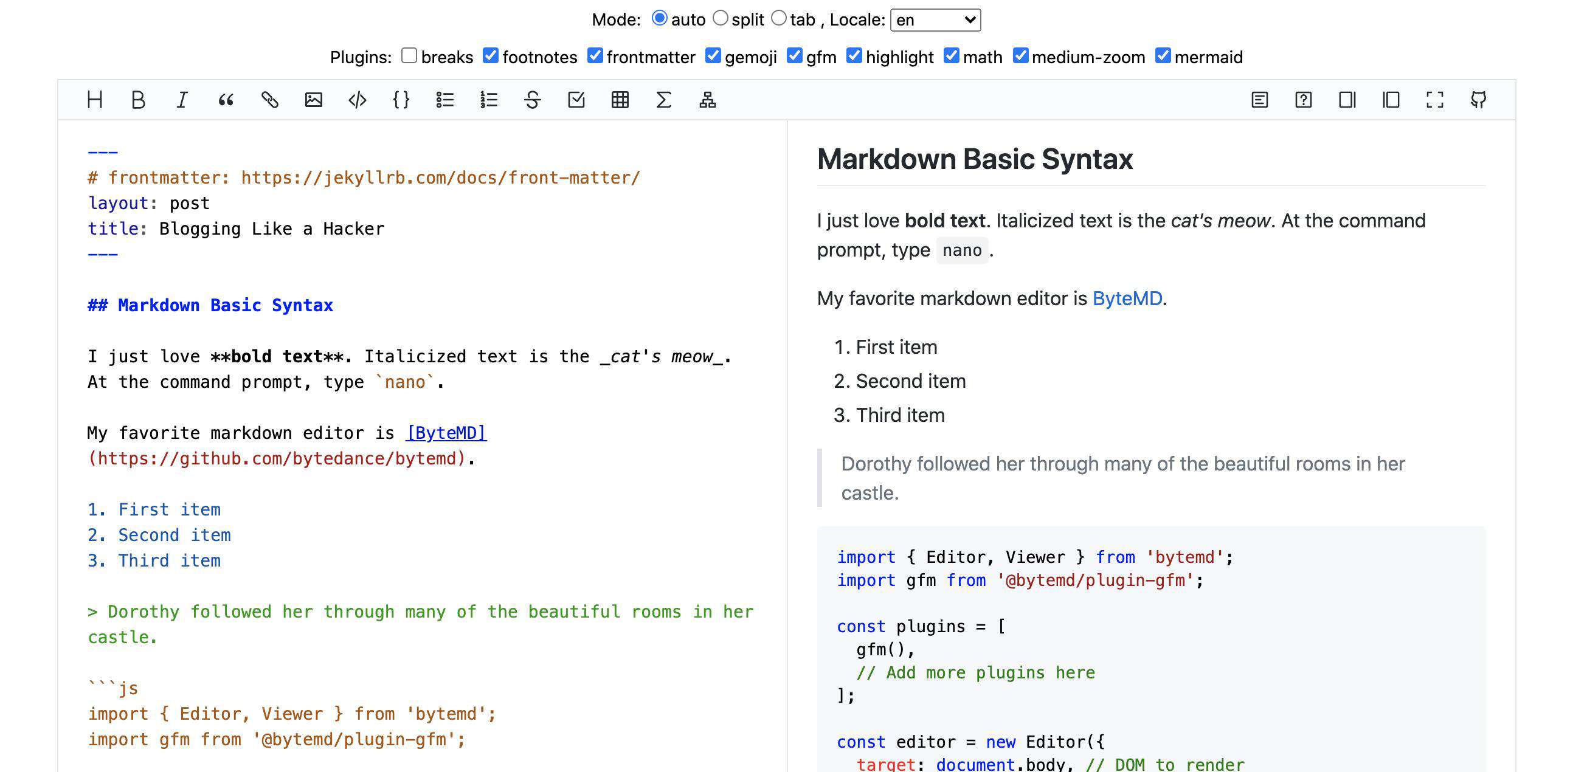Viewport: 1587px width, 772px height.
Task: Switch to preview-only view from the toolbar
Action: click(1391, 100)
